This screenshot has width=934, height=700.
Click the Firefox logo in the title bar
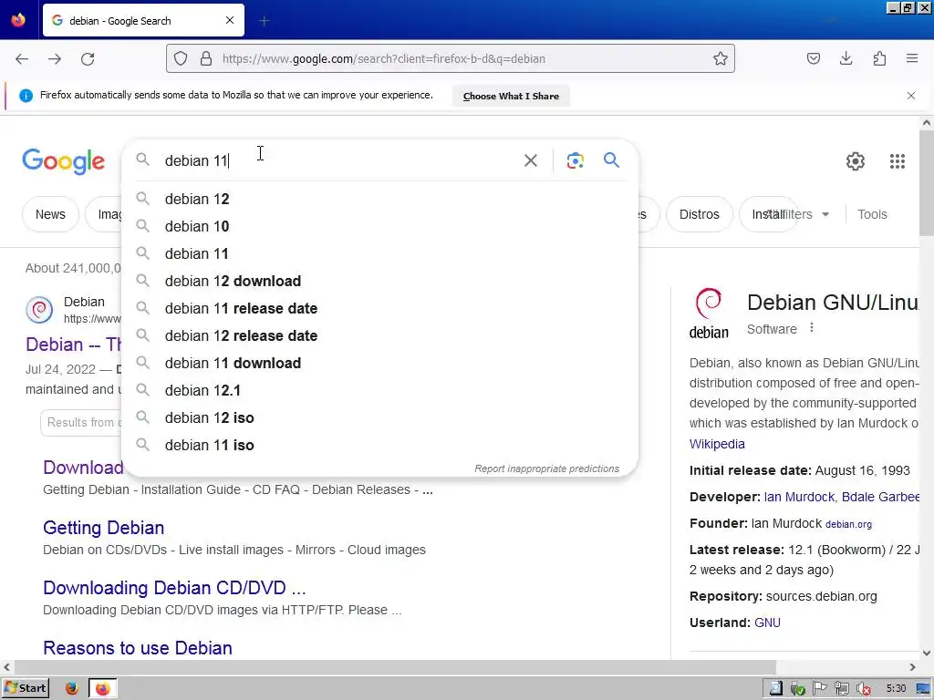point(18,20)
